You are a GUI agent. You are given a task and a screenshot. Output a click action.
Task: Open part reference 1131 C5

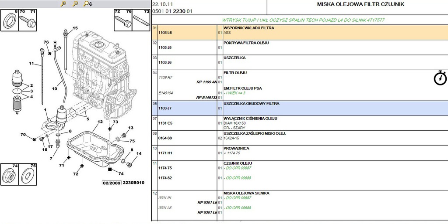165,123
